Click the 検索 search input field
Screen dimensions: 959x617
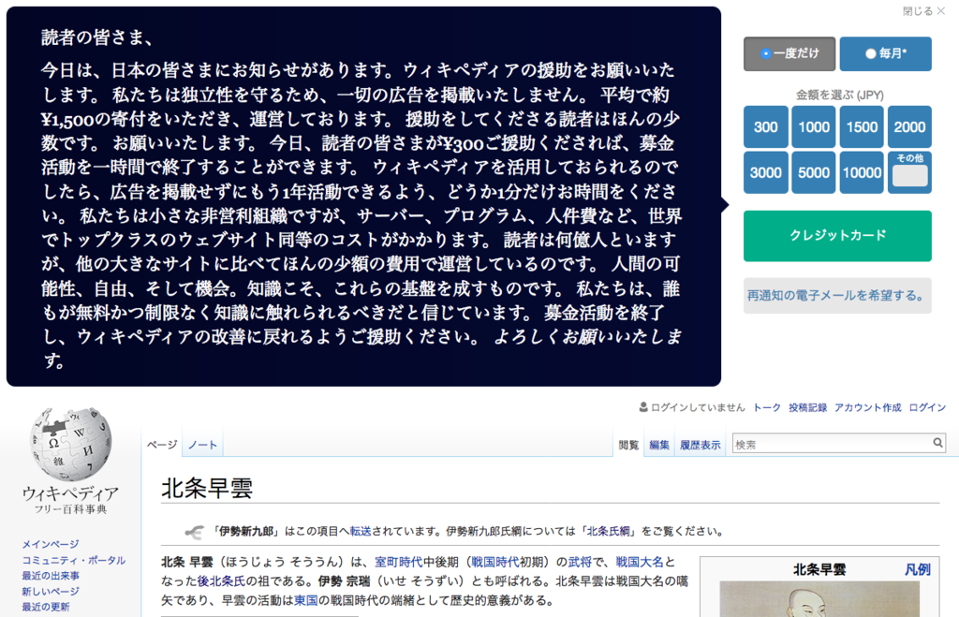coord(832,444)
